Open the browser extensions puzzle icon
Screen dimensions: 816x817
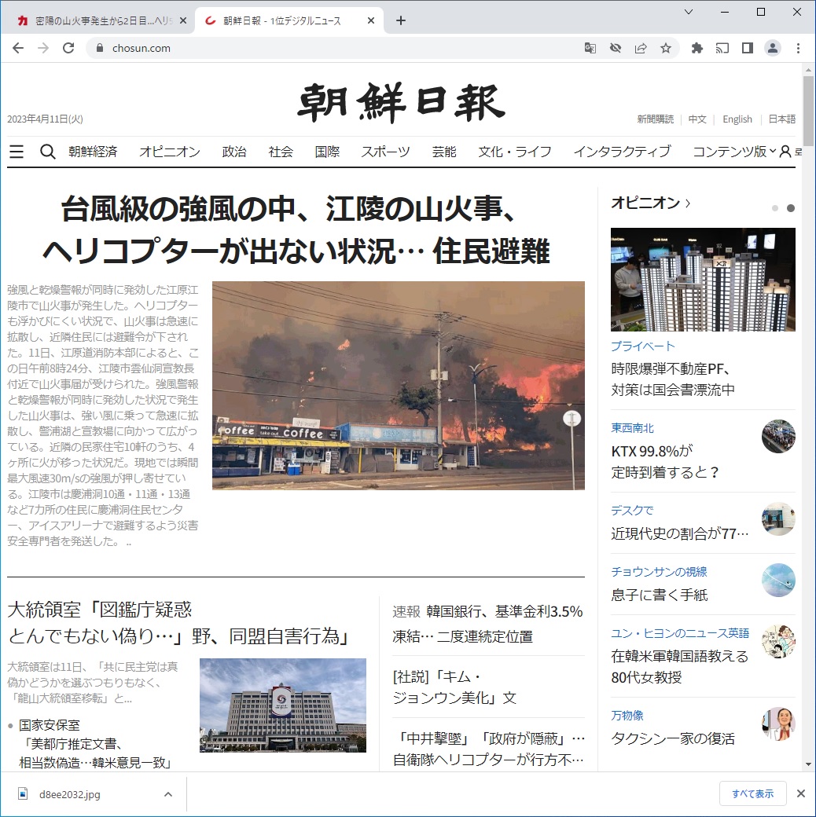coord(697,48)
